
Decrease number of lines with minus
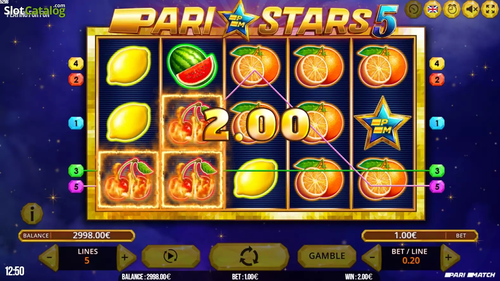click(49, 258)
